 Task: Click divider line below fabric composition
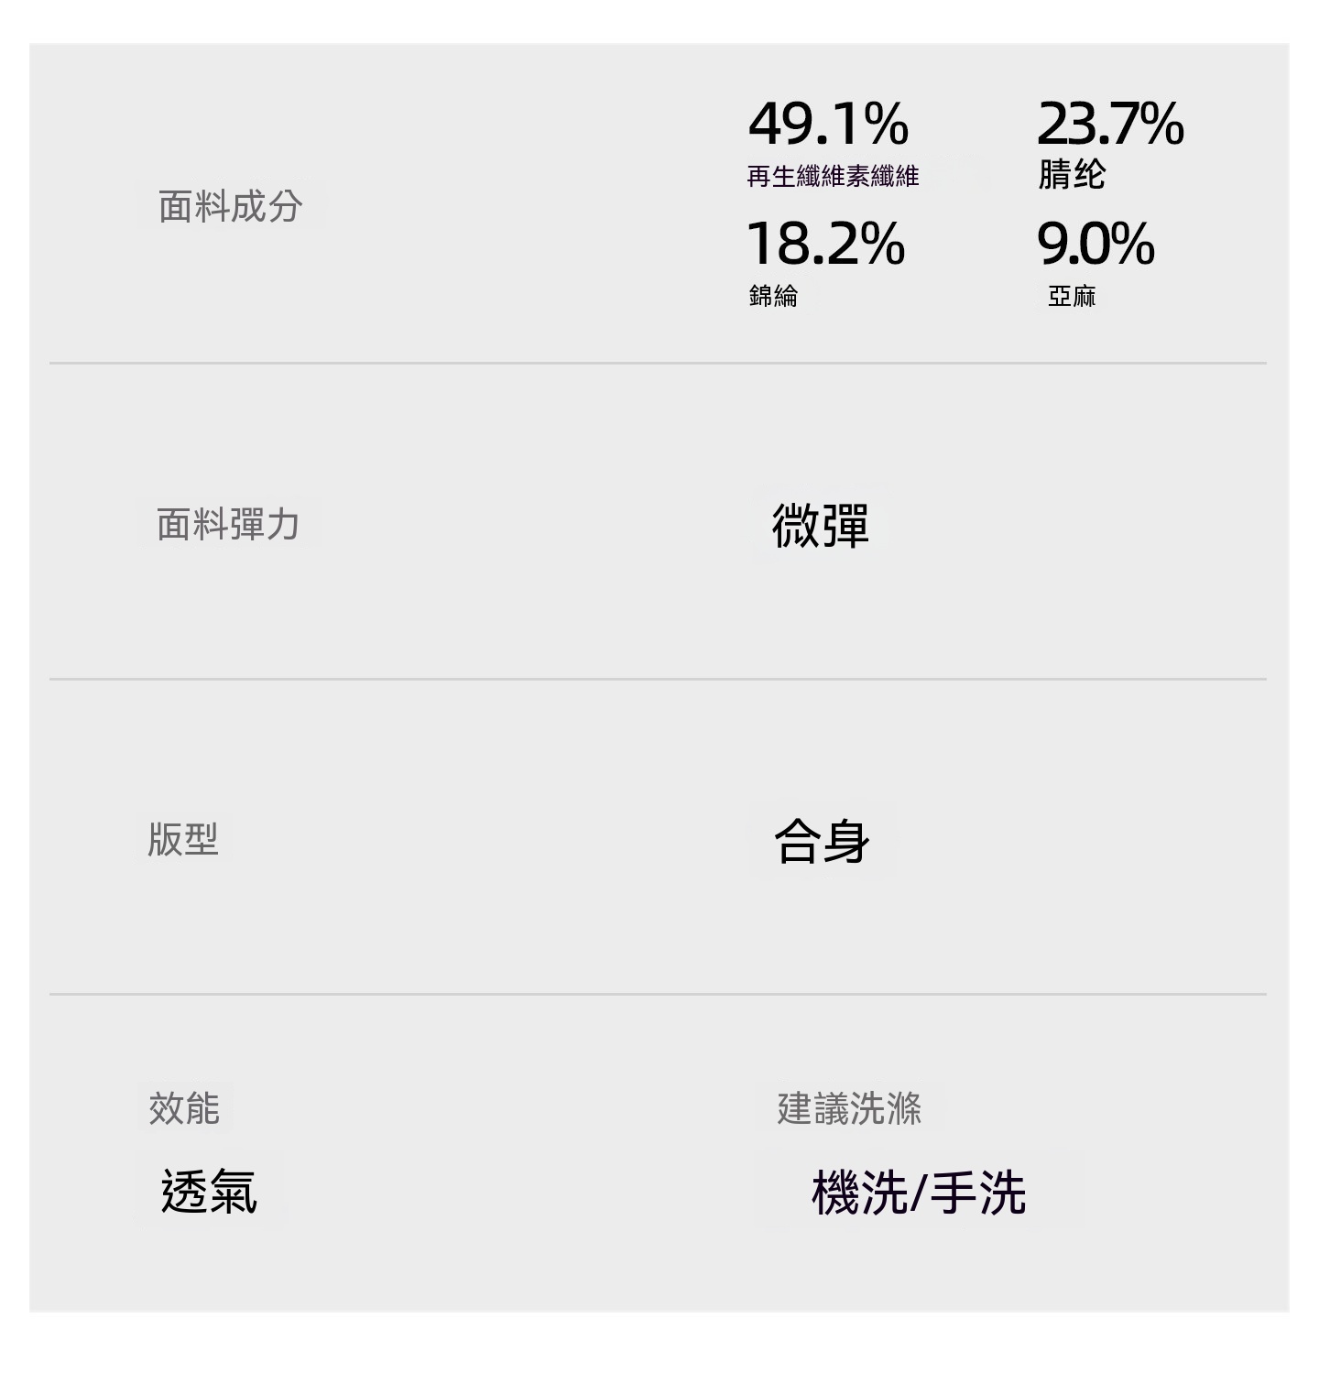point(658,363)
